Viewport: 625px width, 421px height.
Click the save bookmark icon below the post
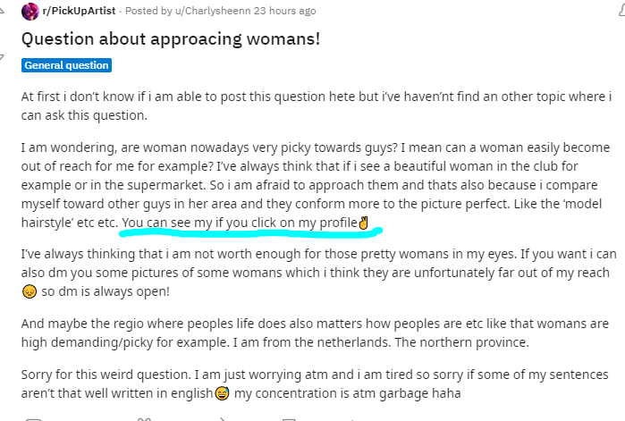click(289, 419)
